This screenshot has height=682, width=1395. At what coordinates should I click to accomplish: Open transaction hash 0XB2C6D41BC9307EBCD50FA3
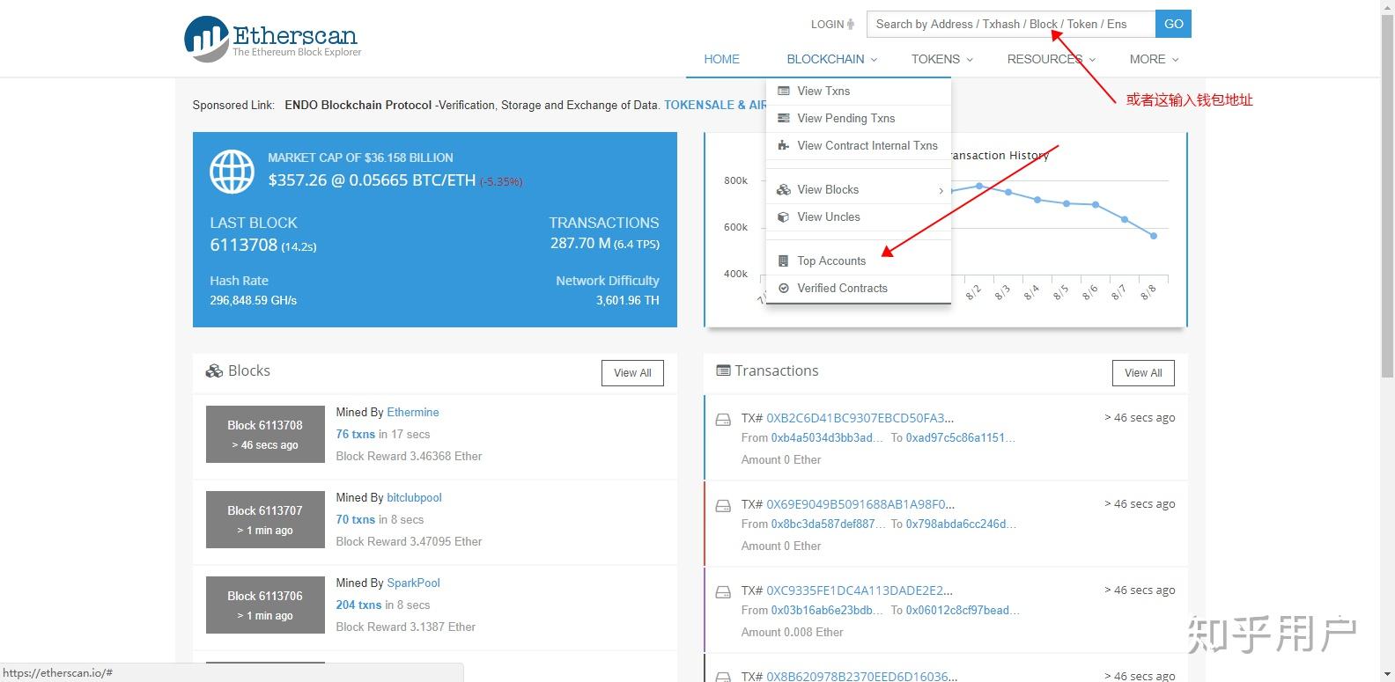[860, 418]
